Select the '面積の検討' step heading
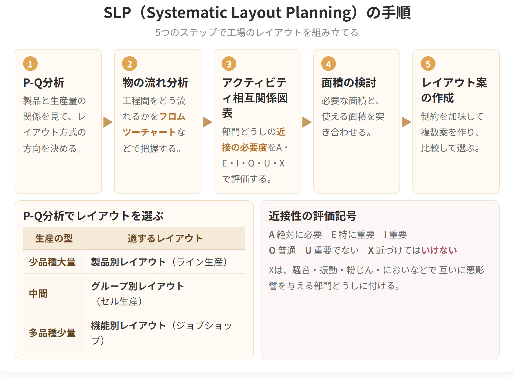Viewport: 514px width, 378px height. 349,83
